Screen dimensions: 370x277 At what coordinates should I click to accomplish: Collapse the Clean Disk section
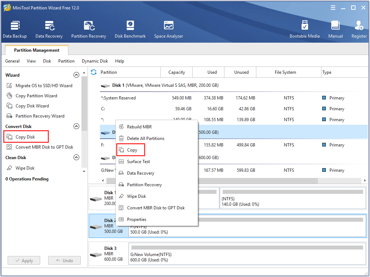(x=76, y=158)
